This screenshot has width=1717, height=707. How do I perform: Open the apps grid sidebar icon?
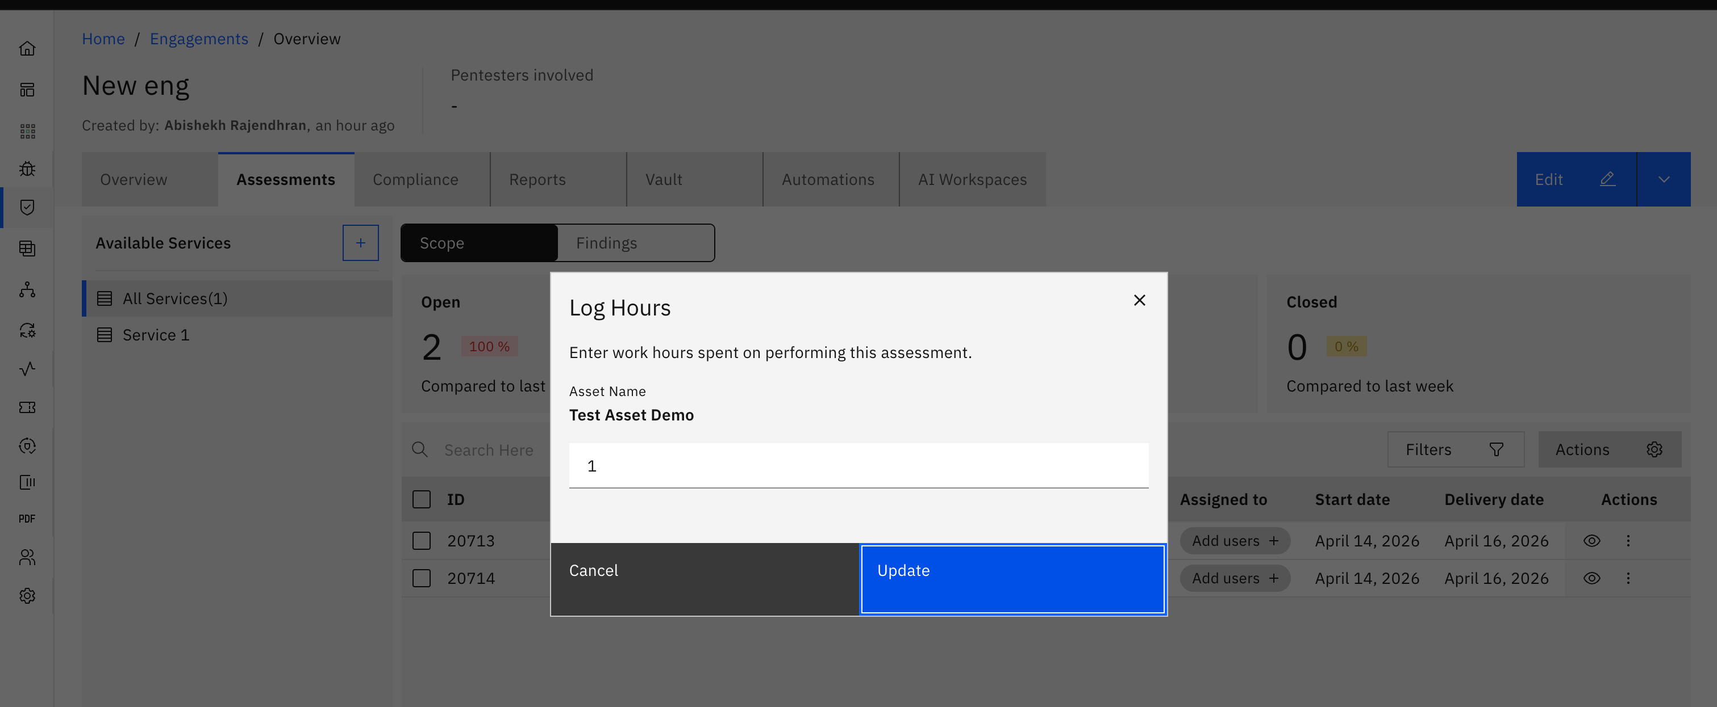pyautogui.click(x=27, y=131)
